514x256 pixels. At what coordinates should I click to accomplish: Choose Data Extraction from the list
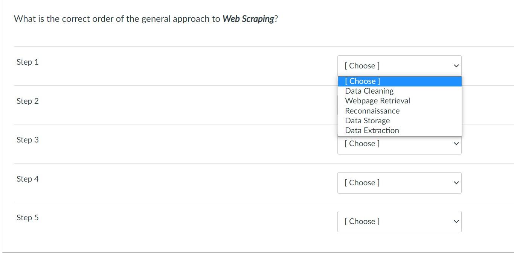(x=400, y=130)
